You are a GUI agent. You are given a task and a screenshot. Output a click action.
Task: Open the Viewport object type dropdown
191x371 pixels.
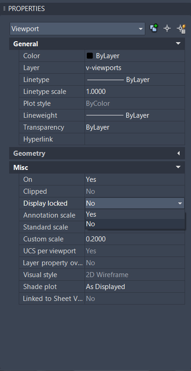(x=77, y=29)
